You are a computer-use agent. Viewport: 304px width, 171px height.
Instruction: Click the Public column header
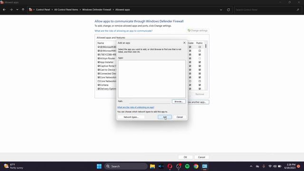[x=199, y=43]
